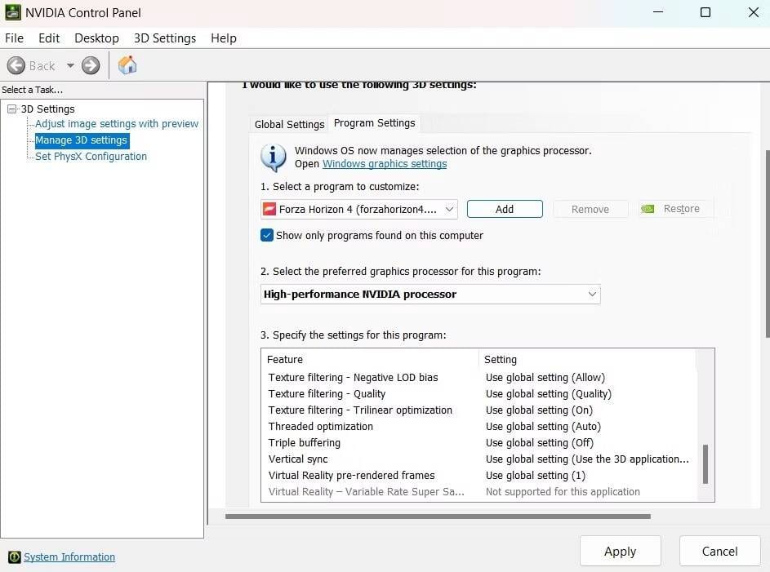Open the Desktop menu
Image resolution: width=770 pixels, height=572 pixels.
pos(96,38)
